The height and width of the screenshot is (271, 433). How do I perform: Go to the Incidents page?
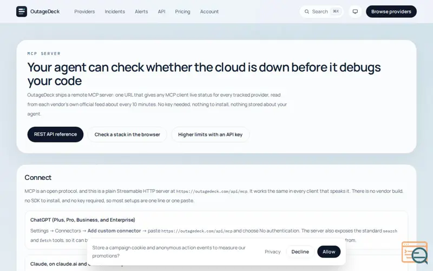point(115,11)
